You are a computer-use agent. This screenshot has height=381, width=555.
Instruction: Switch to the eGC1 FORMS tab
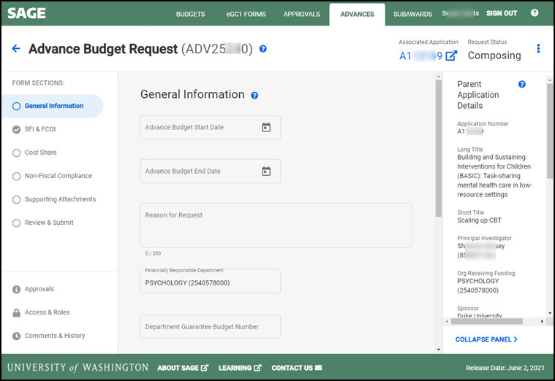pyautogui.click(x=246, y=14)
